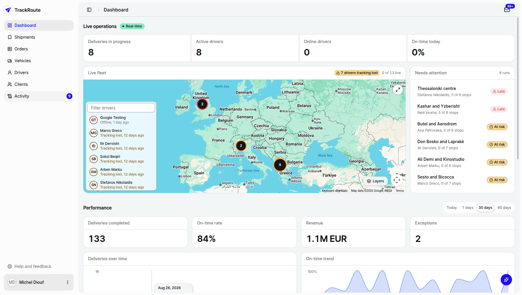Viewport: 522px width, 295px height.
Task: Click the Michel Diouf profile card
Action: [39, 282]
